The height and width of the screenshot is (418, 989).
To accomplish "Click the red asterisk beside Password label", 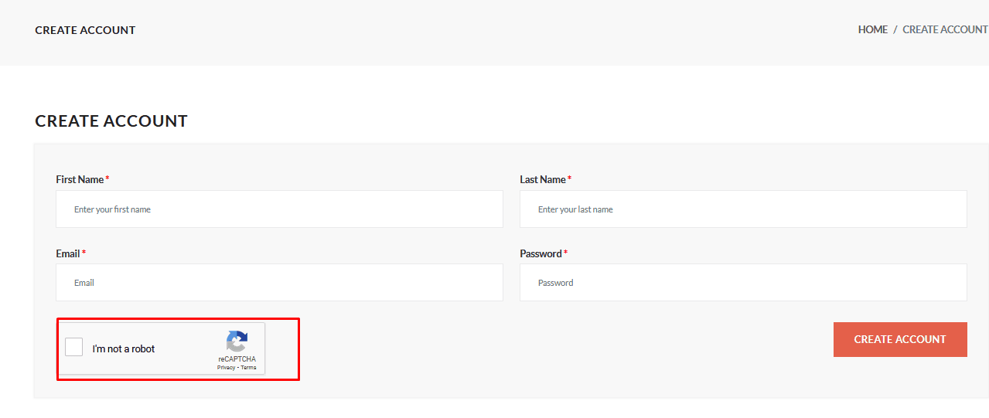I will pyautogui.click(x=565, y=253).
